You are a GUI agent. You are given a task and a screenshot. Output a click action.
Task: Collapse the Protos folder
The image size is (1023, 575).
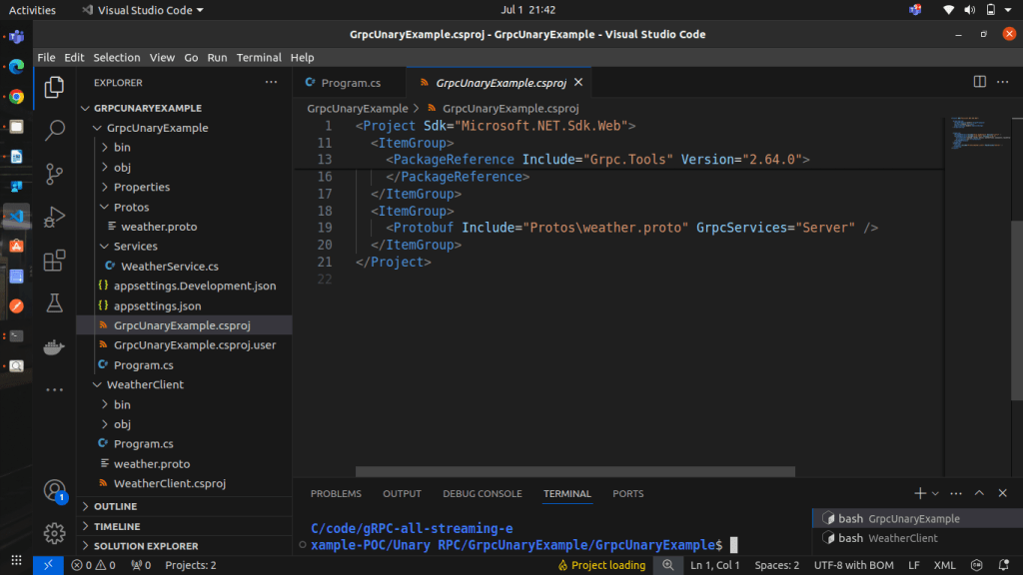pos(130,207)
